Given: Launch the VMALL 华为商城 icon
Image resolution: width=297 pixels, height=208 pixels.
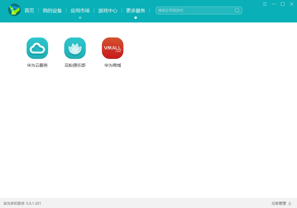Looking at the screenshot, I should click(x=113, y=48).
